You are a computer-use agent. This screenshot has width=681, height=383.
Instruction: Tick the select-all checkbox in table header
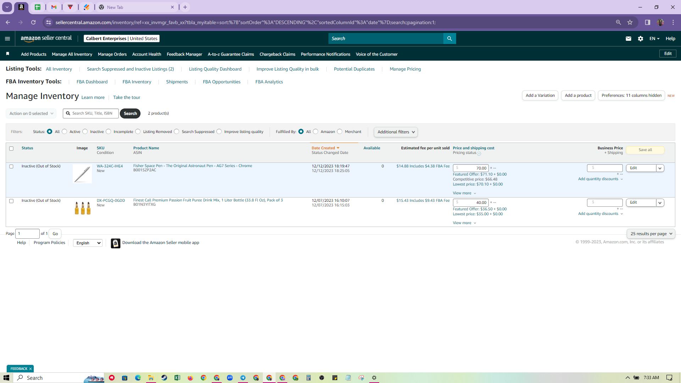11,149
